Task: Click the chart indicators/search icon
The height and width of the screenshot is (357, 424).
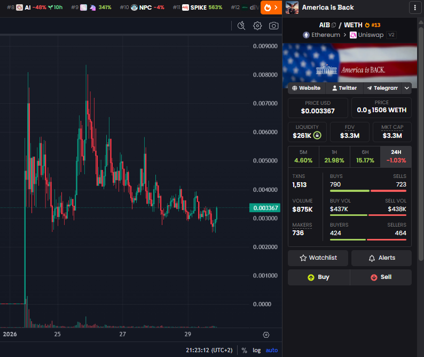Action: click(241, 26)
